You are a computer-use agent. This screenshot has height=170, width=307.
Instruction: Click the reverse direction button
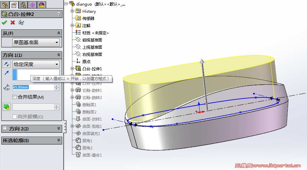pyautogui.click(x=7, y=64)
